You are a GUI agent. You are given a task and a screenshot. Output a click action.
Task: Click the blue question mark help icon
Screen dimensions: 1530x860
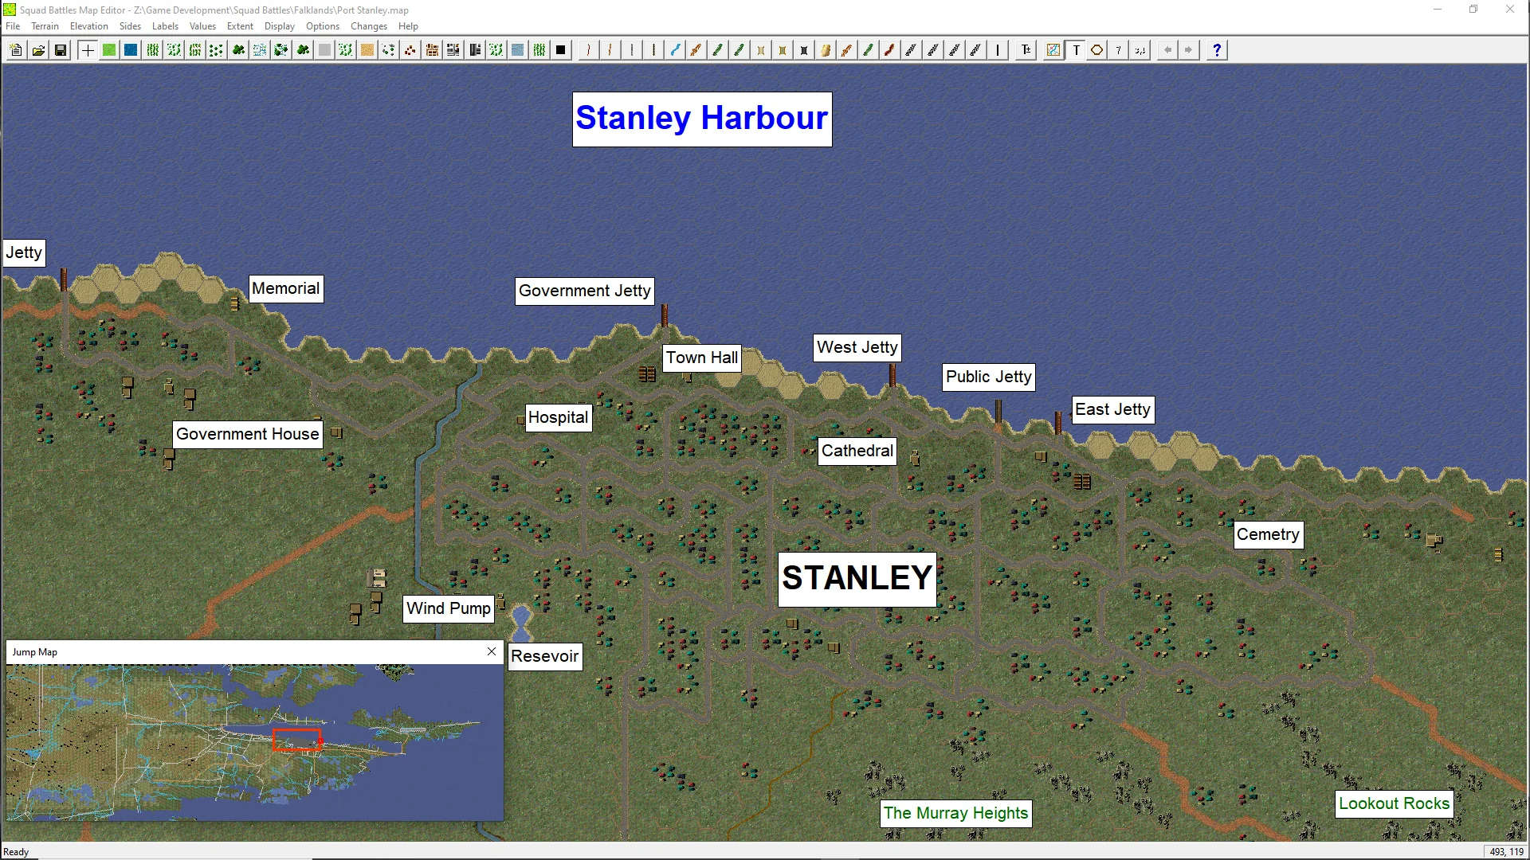coord(1216,50)
